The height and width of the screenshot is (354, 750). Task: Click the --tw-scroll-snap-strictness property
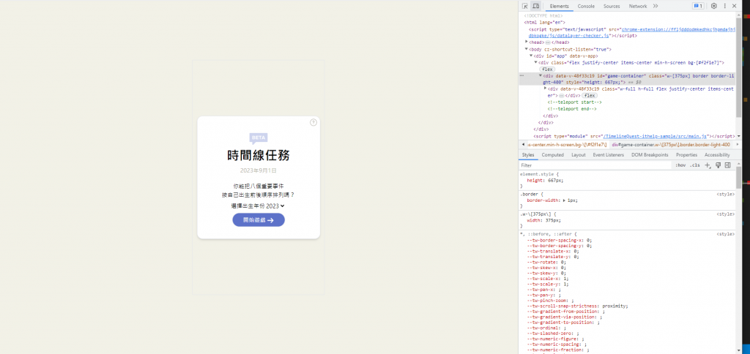577,306
